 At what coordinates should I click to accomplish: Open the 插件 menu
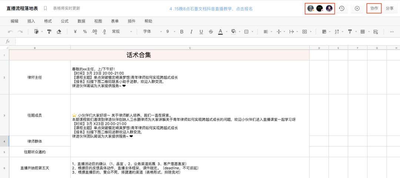(x=131, y=21)
